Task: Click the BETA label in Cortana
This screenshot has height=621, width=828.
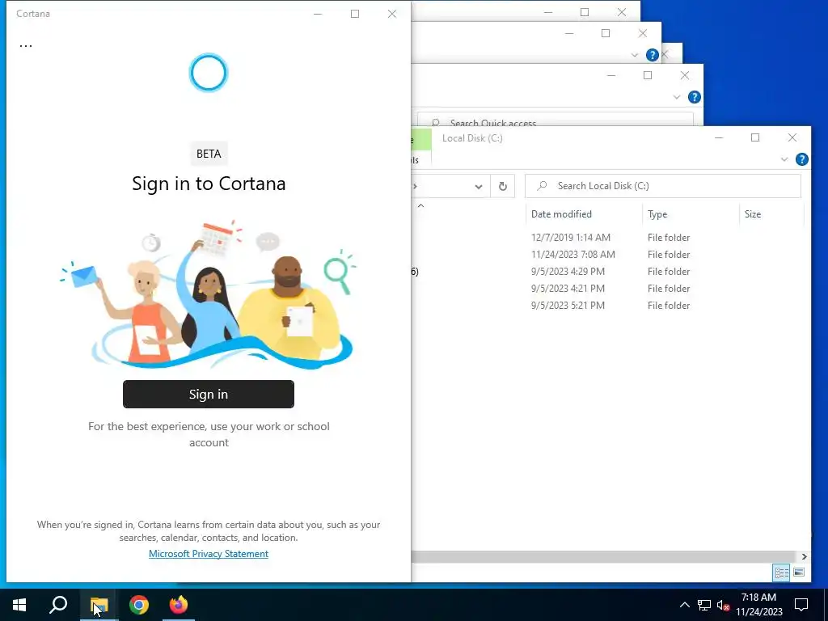Action: [x=209, y=154]
